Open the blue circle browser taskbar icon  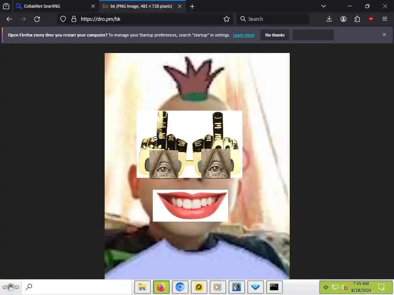tap(180, 287)
